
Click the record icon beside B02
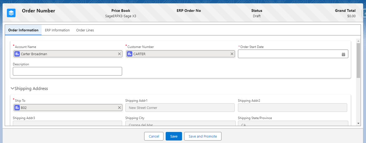tap(17, 108)
